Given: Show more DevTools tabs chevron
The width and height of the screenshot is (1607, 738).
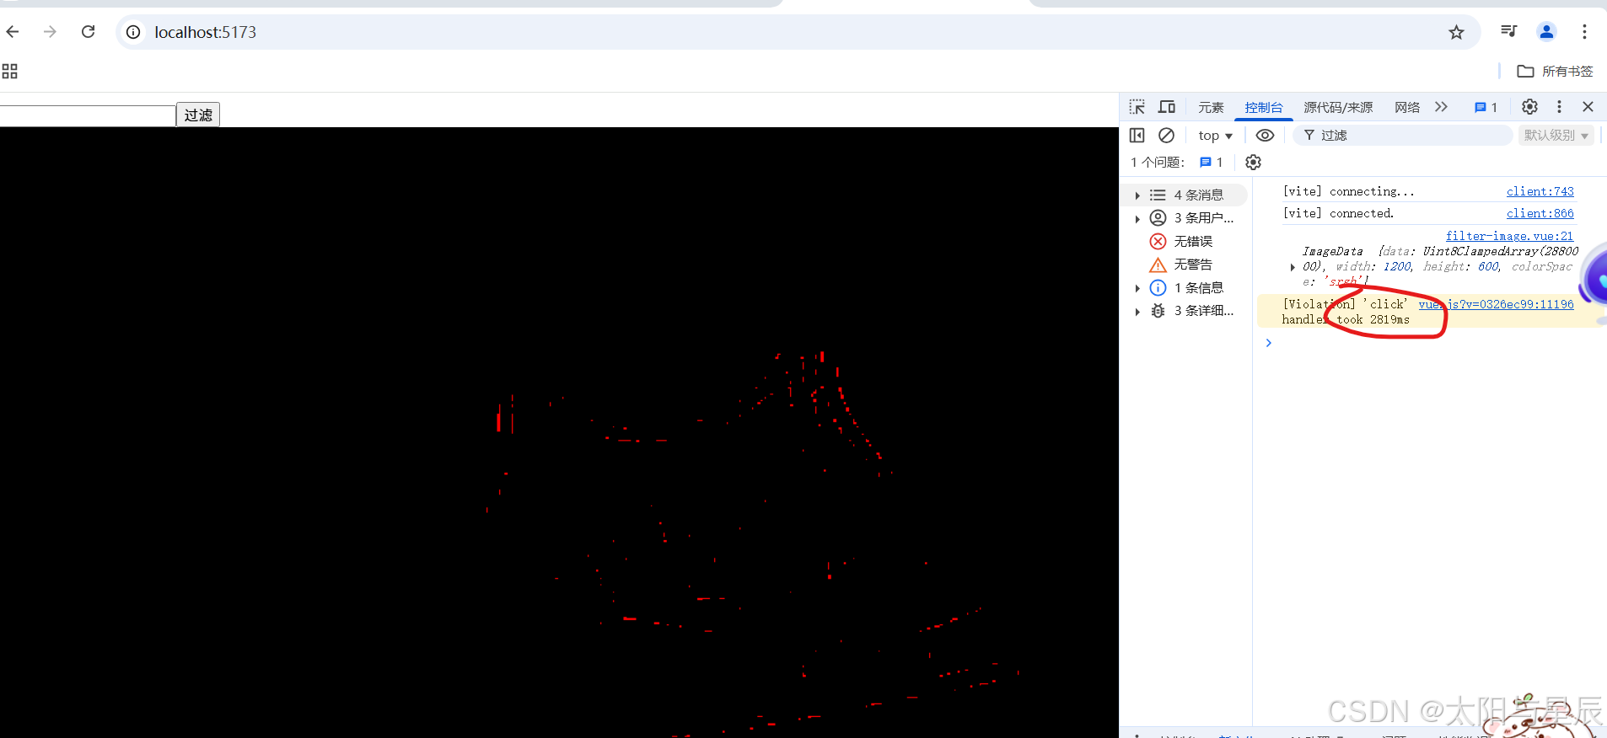Looking at the screenshot, I should [x=1441, y=107].
